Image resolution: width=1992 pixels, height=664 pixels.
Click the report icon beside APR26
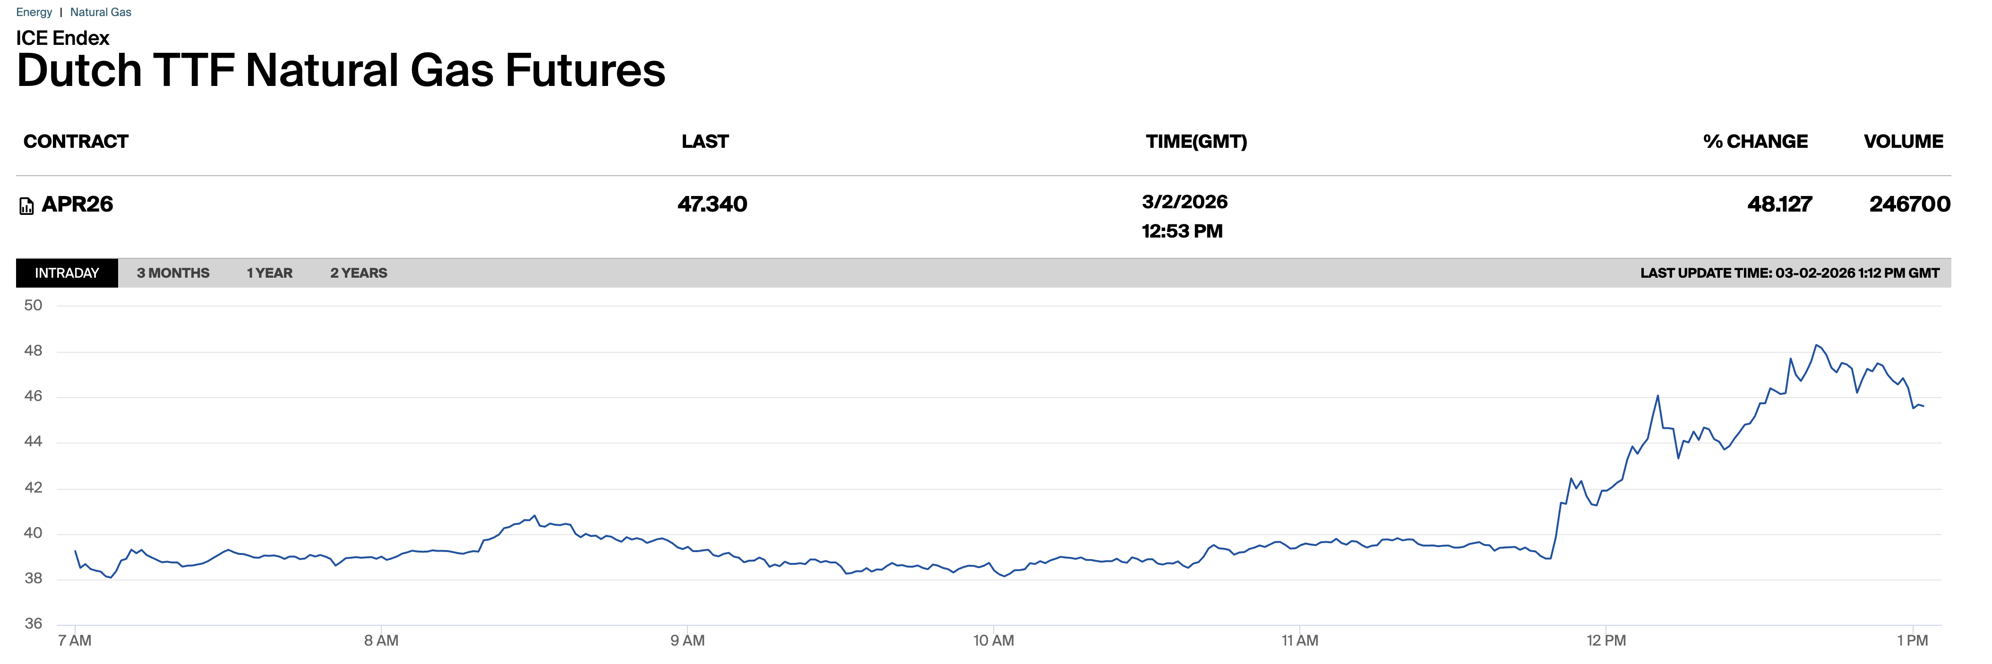[26, 205]
